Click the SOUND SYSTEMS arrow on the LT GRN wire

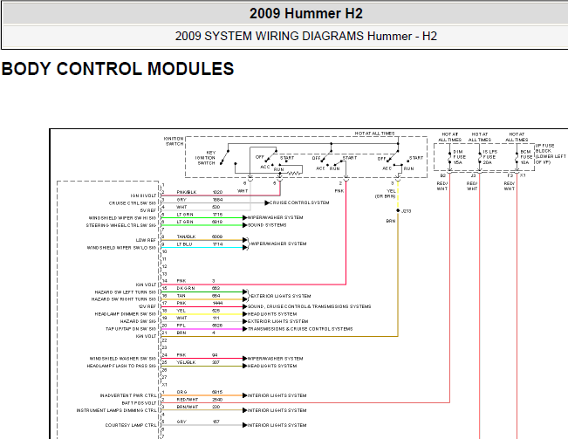point(264,225)
